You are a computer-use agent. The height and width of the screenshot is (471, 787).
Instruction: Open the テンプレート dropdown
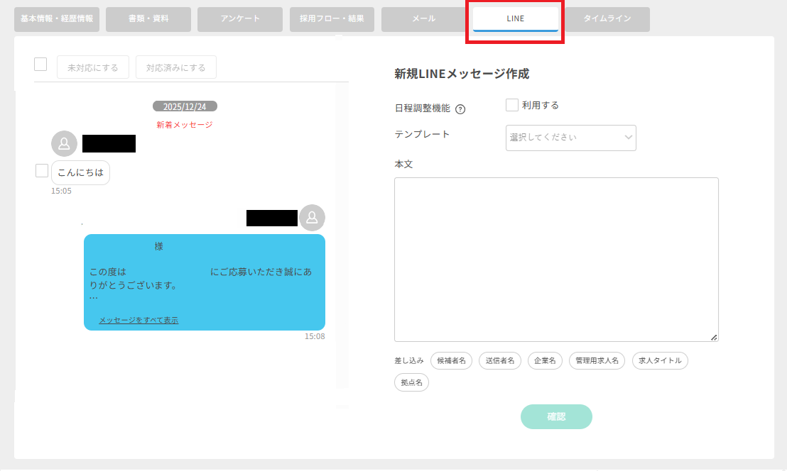click(x=570, y=138)
